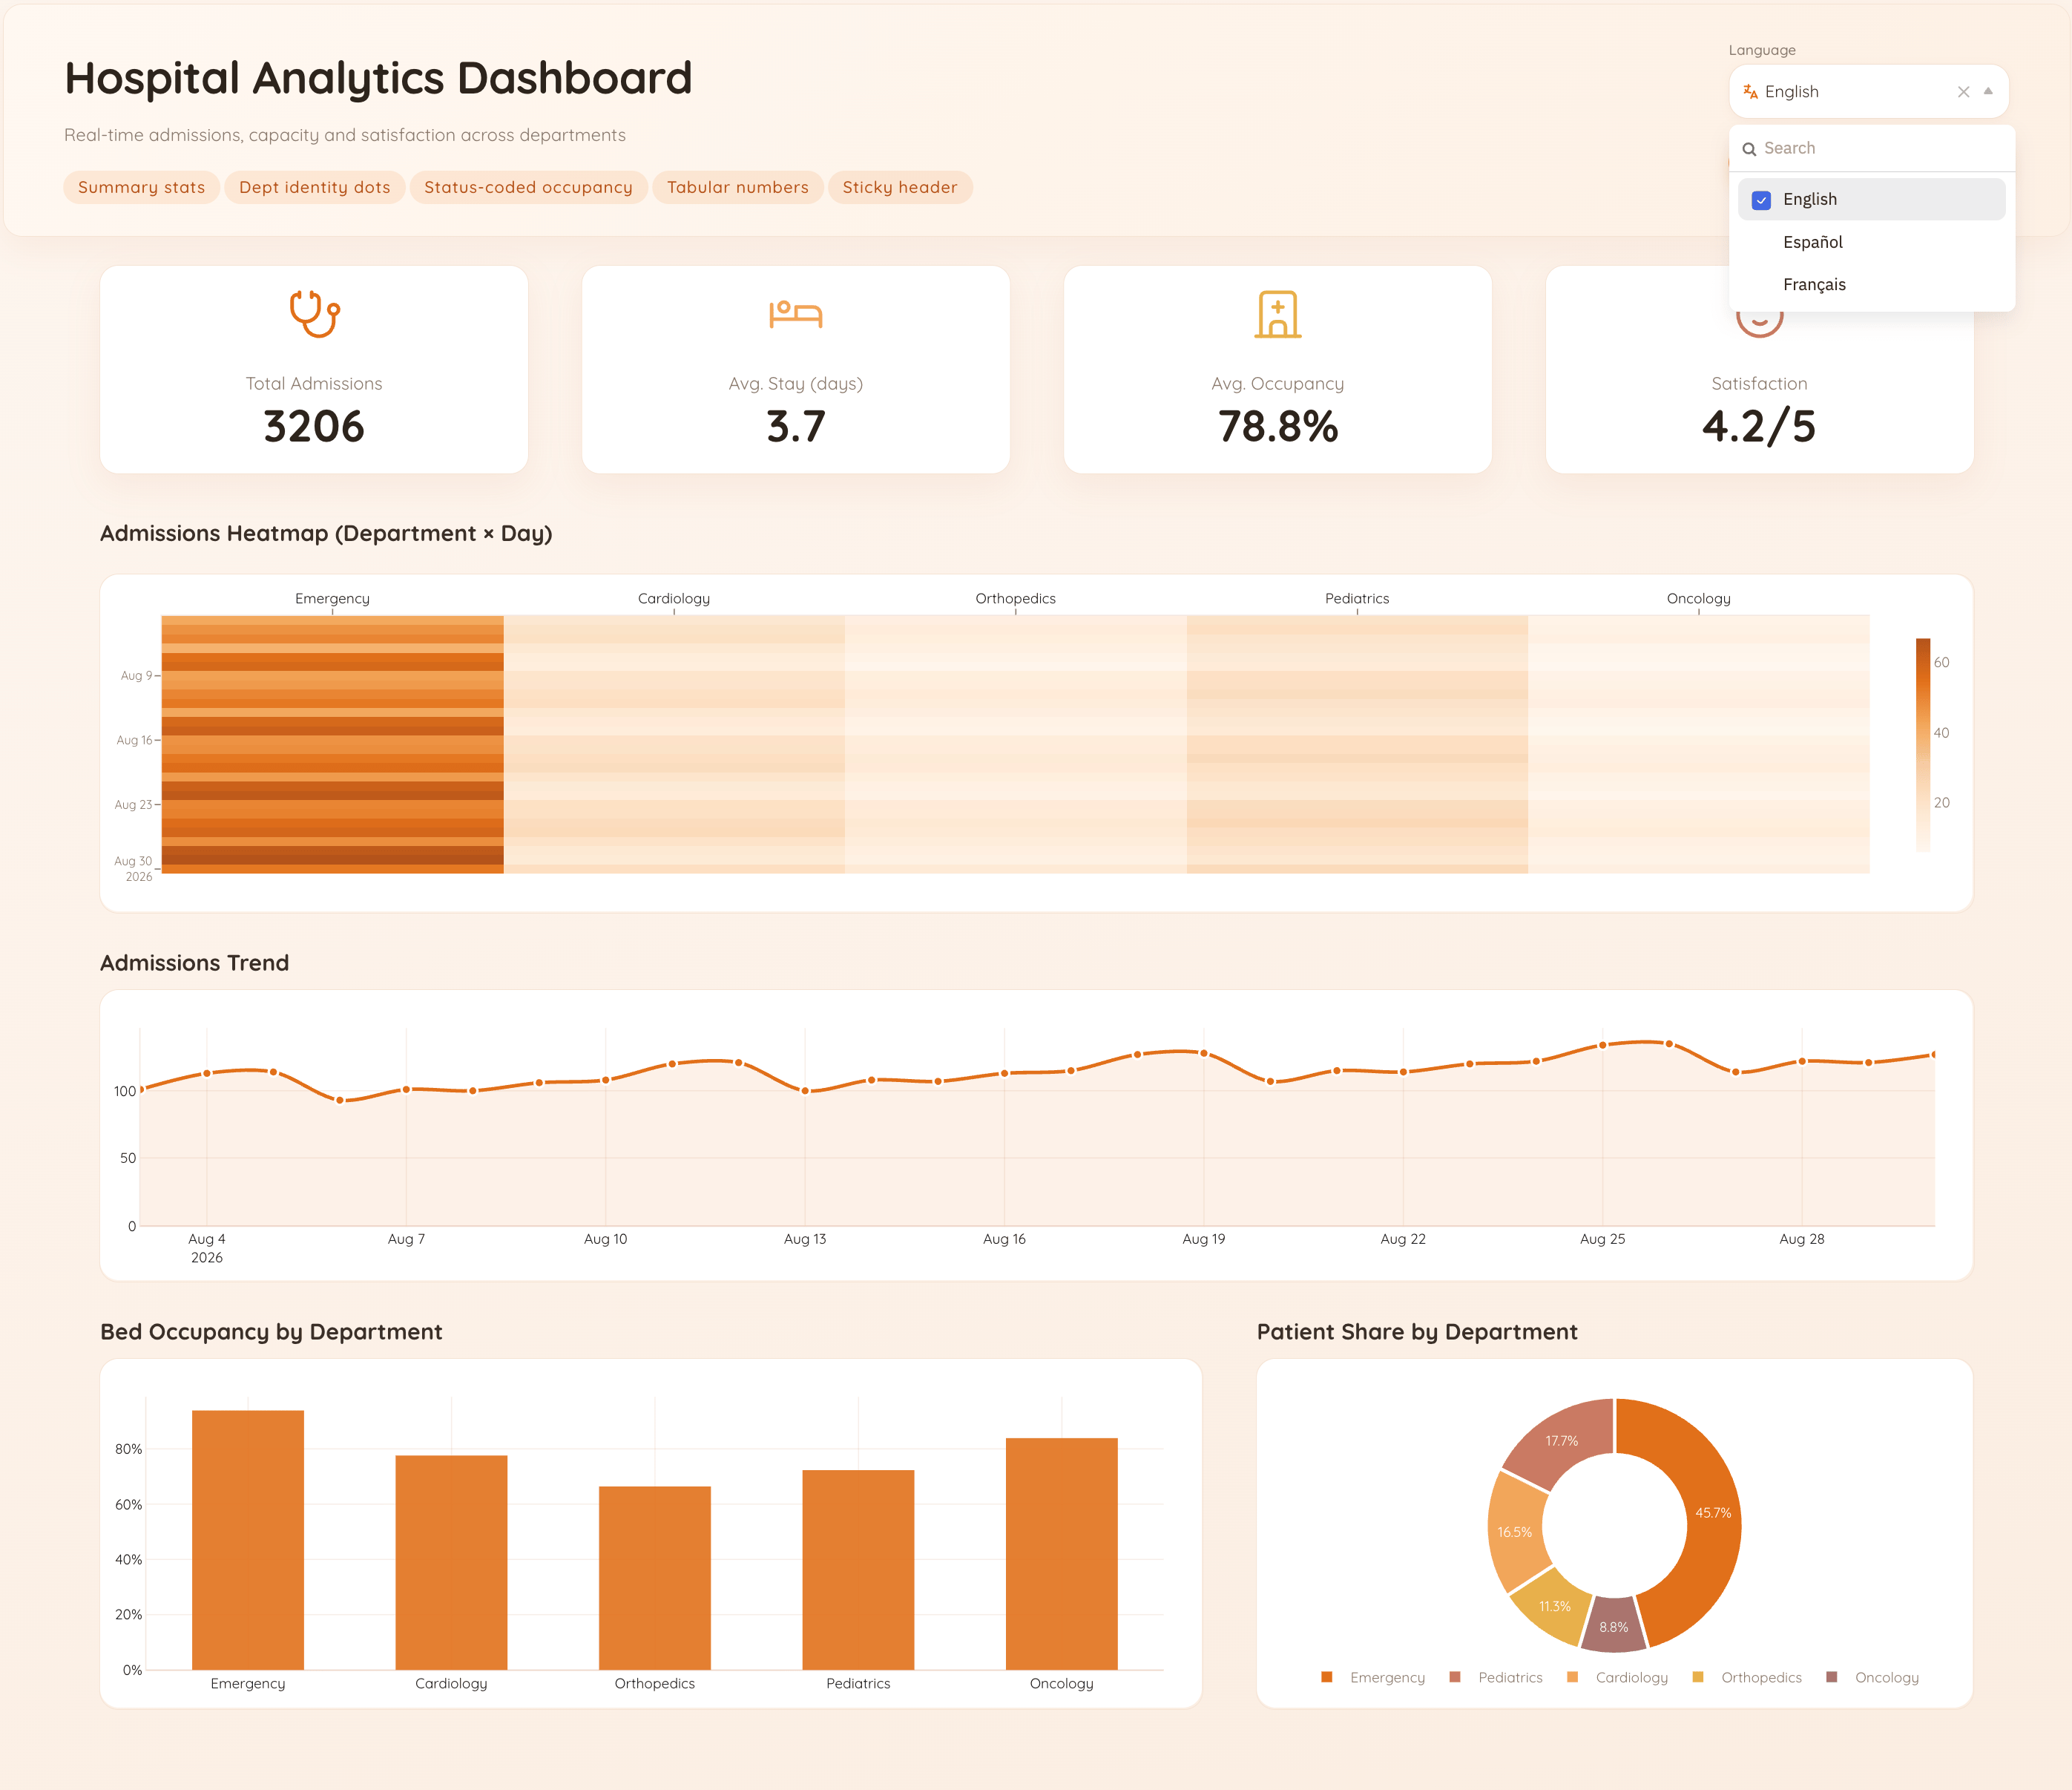Click the 11.3% donut slice
Viewport: 2072px width, 1790px height.
pyautogui.click(x=1554, y=1606)
